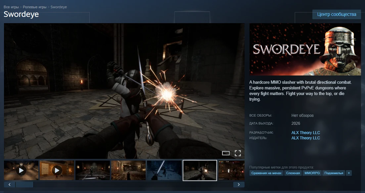
Task: Open the Ролевые игры breadcrumb category
Action: click(x=35, y=7)
